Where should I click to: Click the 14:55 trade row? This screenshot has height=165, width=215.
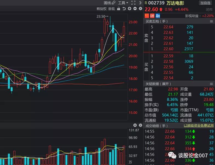click(x=179, y=131)
